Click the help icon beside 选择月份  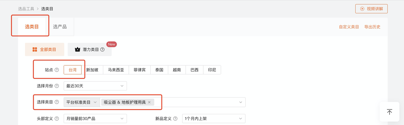coord(57,86)
